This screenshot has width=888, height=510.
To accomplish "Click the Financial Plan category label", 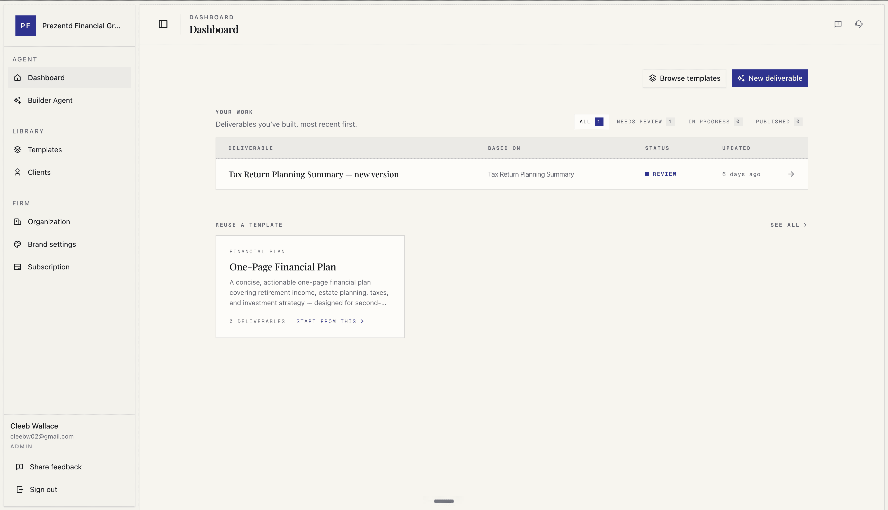I will pos(257,251).
